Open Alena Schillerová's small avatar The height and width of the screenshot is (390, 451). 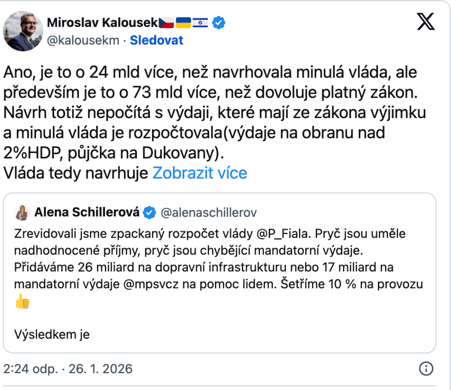coord(22,213)
